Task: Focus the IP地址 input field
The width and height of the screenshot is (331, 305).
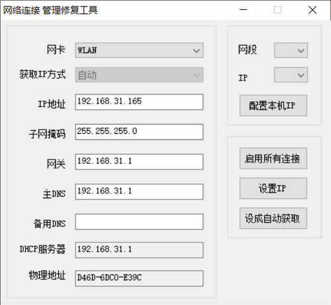Action: (139, 102)
